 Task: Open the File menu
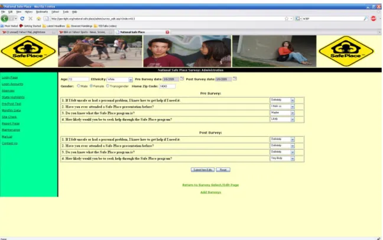3,12
